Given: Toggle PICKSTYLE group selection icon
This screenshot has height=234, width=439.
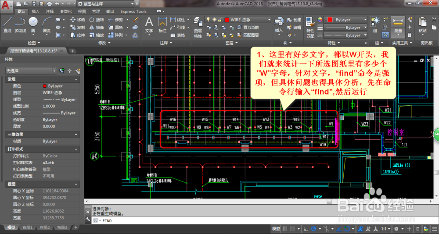Looking at the screenshot, I should tap(385, 35).
